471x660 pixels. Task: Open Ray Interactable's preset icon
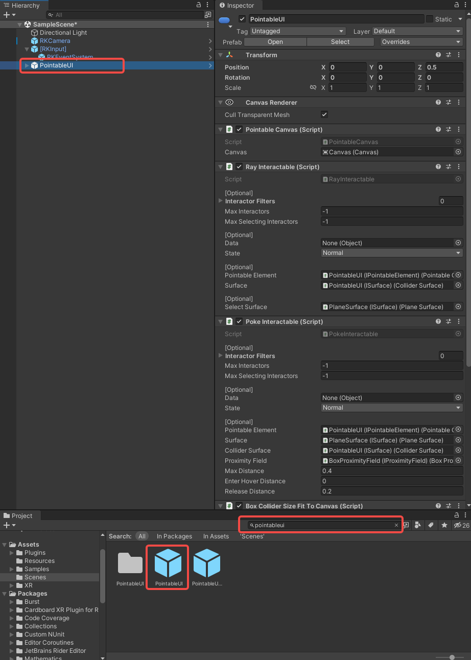coord(449,167)
